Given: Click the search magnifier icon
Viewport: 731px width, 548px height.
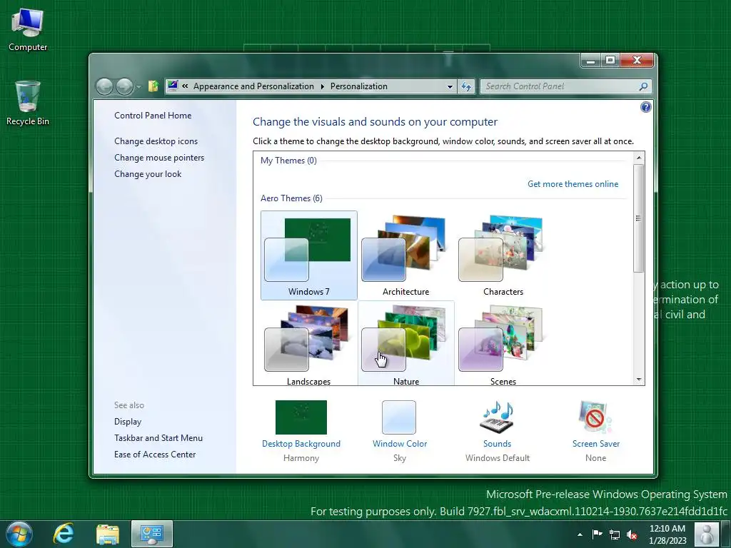Looking at the screenshot, I should (x=643, y=86).
